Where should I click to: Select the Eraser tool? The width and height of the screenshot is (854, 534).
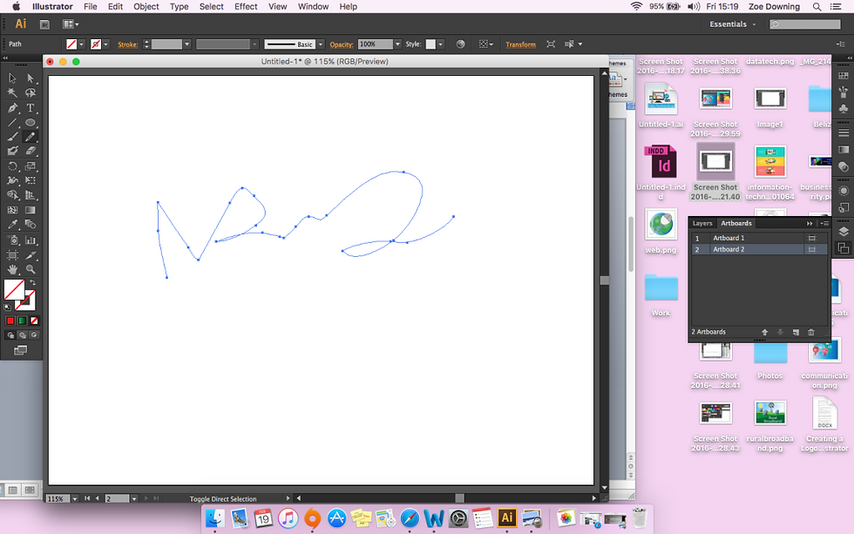pyautogui.click(x=30, y=151)
